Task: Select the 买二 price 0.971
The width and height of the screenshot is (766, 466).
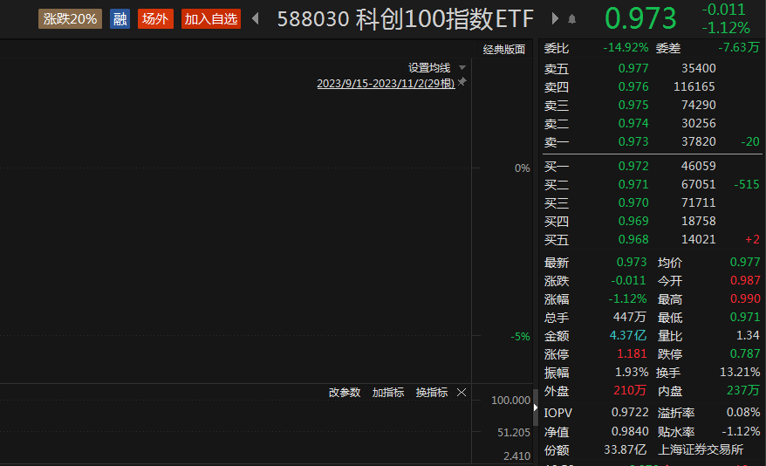Action: (x=633, y=185)
